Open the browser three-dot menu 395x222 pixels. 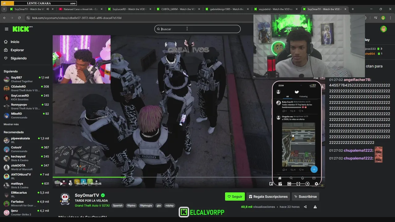point(391,18)
